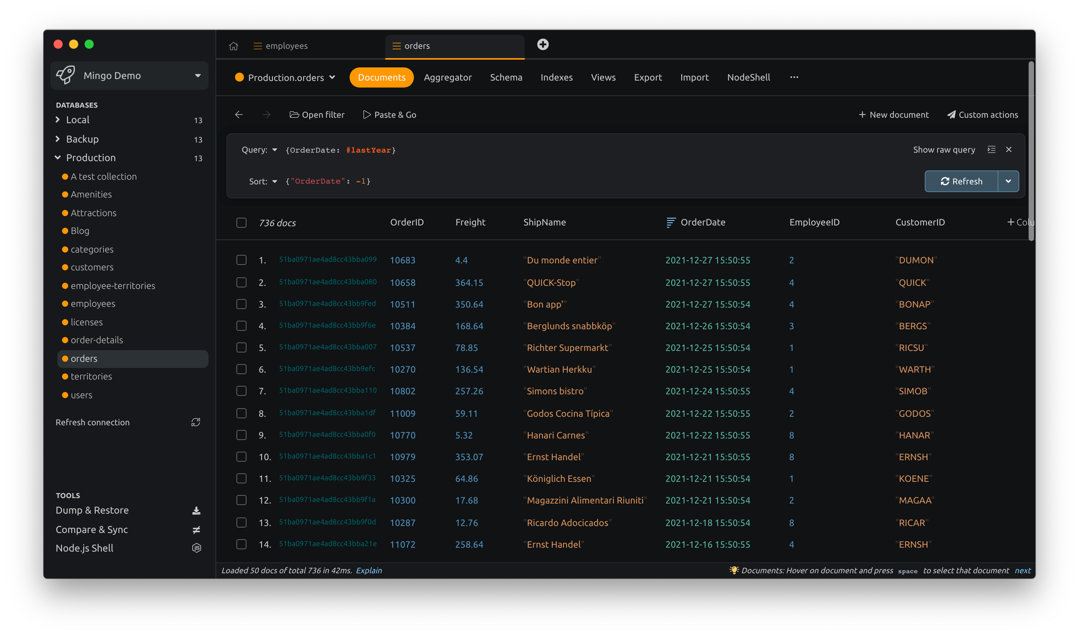Click the Paste & Go play icon
The image size is (1079, 636).
click(x=367, y=114)
